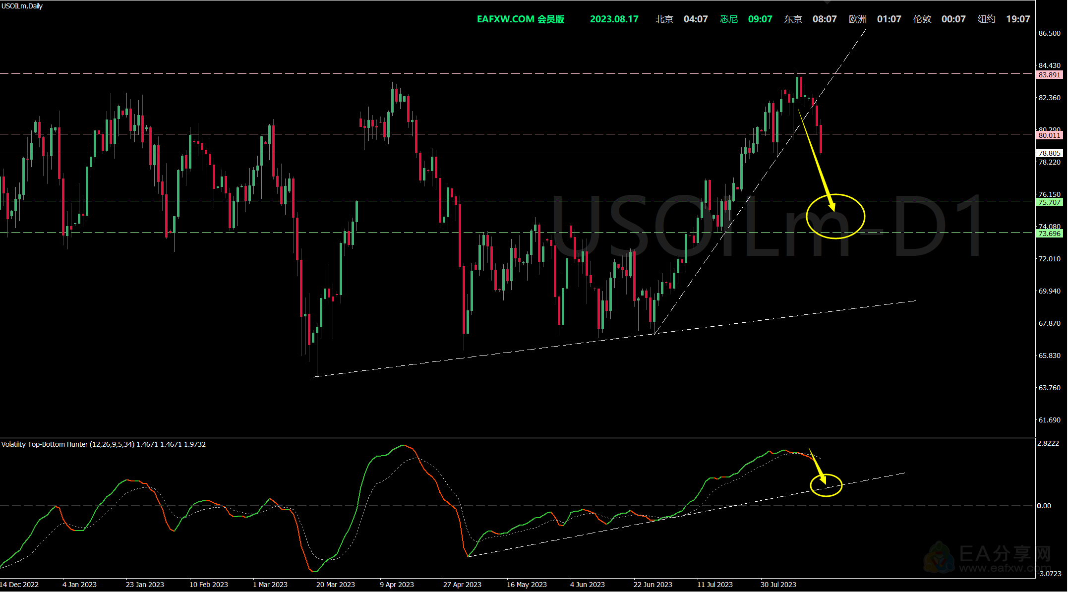Screen dimensions: 1068x592
Task: Click the 82.360 price scale value
Action: [1050, 98]
